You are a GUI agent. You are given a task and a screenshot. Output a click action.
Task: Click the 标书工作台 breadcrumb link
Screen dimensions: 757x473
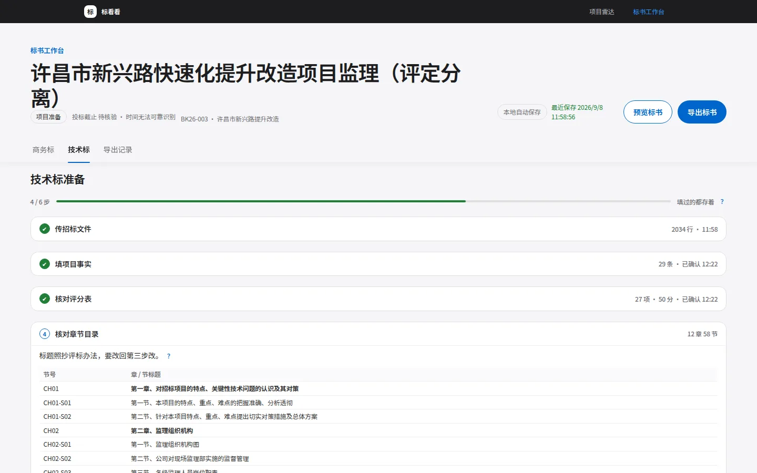point(47,50)
